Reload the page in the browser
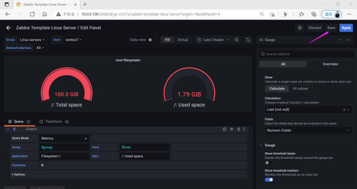The width and height of the screenshot is (357, 189). pos(32,14)
